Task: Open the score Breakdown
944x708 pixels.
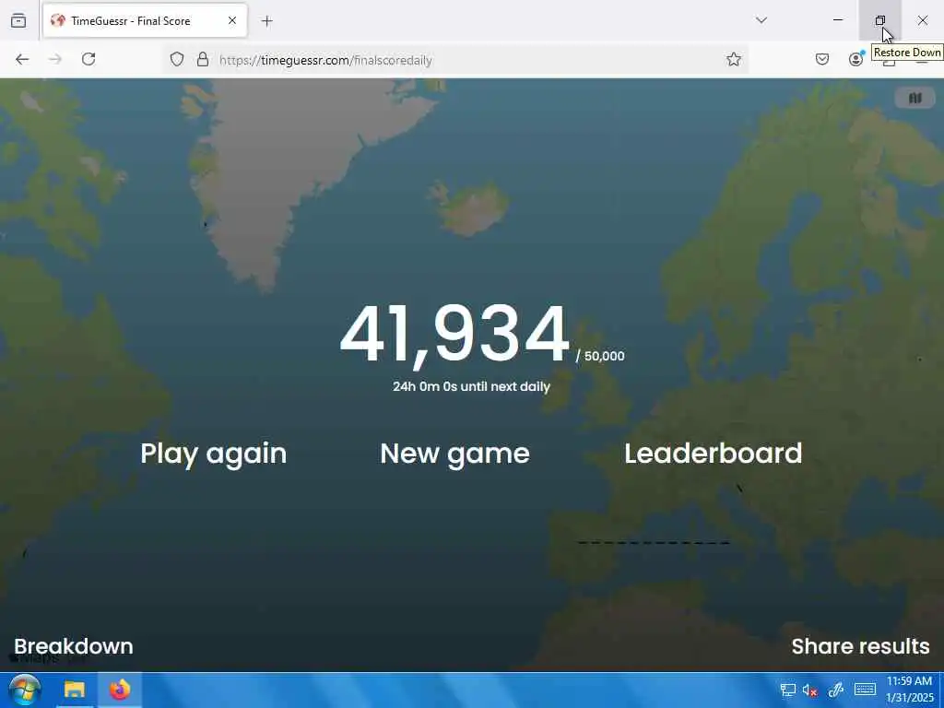Action: pyautogui.click(x=74, y=646)
